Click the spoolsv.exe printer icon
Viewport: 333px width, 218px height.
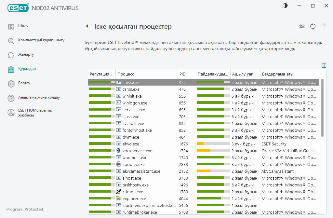pos(119,164)
